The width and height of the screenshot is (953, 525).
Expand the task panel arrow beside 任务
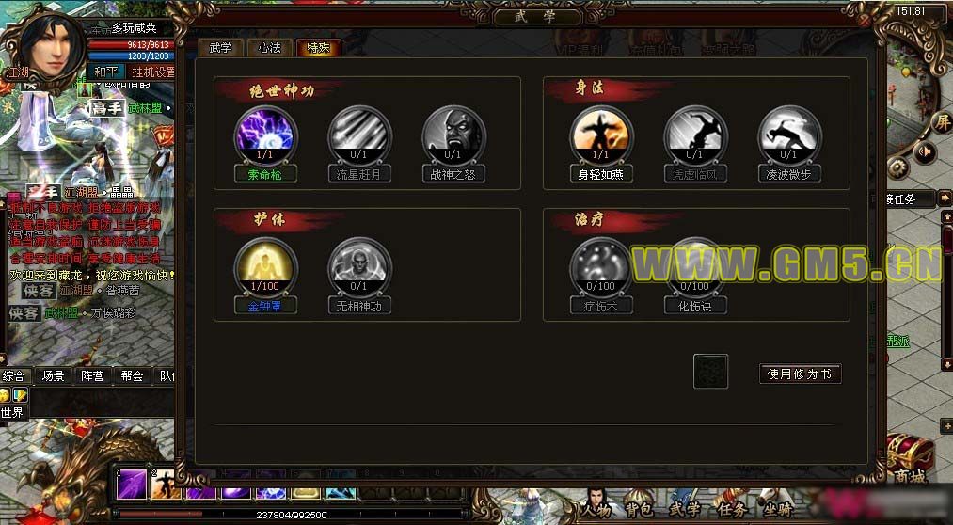click(945, 199)
